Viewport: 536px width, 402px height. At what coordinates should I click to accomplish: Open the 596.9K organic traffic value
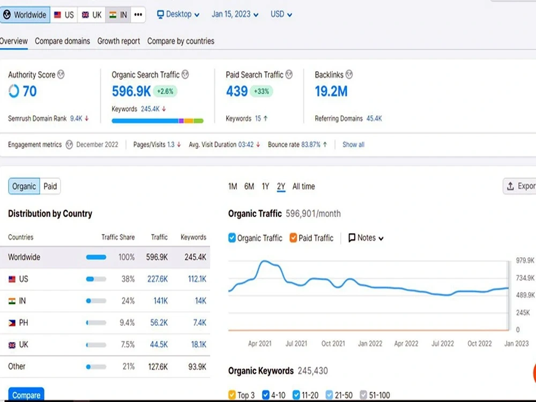[x=131, y=91]
